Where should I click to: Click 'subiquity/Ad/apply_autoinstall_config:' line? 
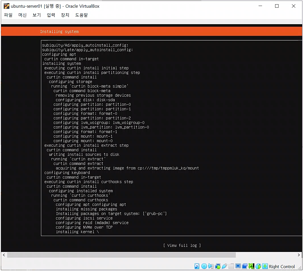[x=85, y=45]
